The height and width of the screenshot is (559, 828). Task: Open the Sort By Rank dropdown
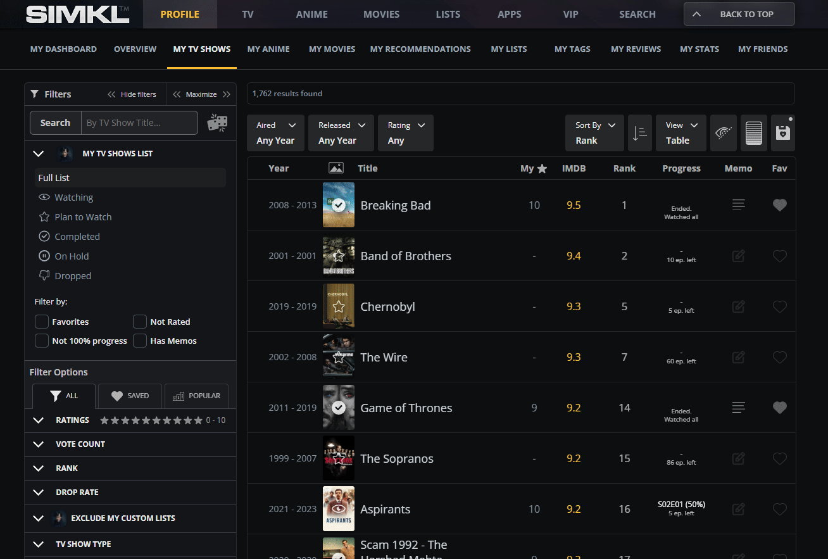pyautogui.click(x=594, y=133)
